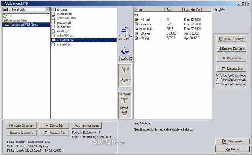
Task: Click local Delete File button
Action: [54, 125]
